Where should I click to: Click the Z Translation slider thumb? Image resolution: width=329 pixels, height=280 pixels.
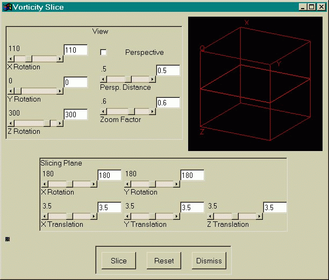tap(235, 216)
